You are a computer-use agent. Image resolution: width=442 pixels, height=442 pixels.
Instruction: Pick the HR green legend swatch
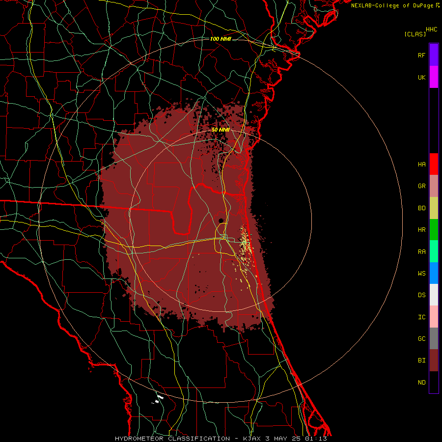434,229
